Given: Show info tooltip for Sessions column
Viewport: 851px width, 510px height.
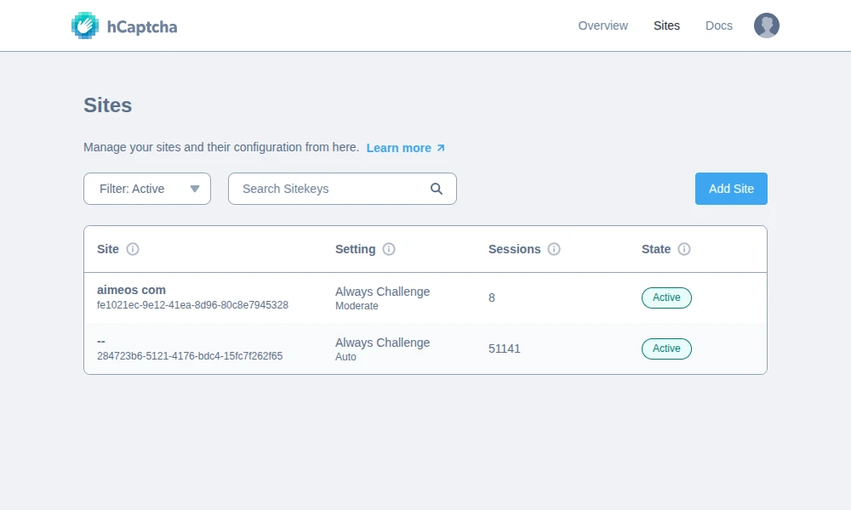Looking at the screenshot, I should (x=554, y=249).
